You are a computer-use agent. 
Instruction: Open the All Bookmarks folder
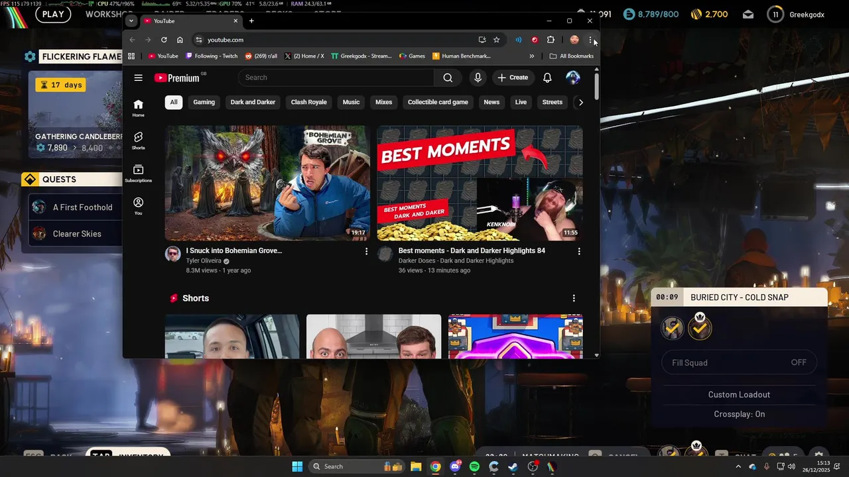571,56
